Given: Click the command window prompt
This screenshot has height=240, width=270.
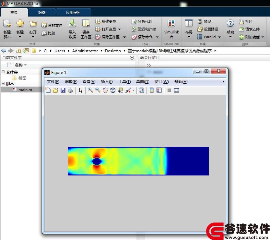Looking at the screenshot, I should [x=149, y=65].
